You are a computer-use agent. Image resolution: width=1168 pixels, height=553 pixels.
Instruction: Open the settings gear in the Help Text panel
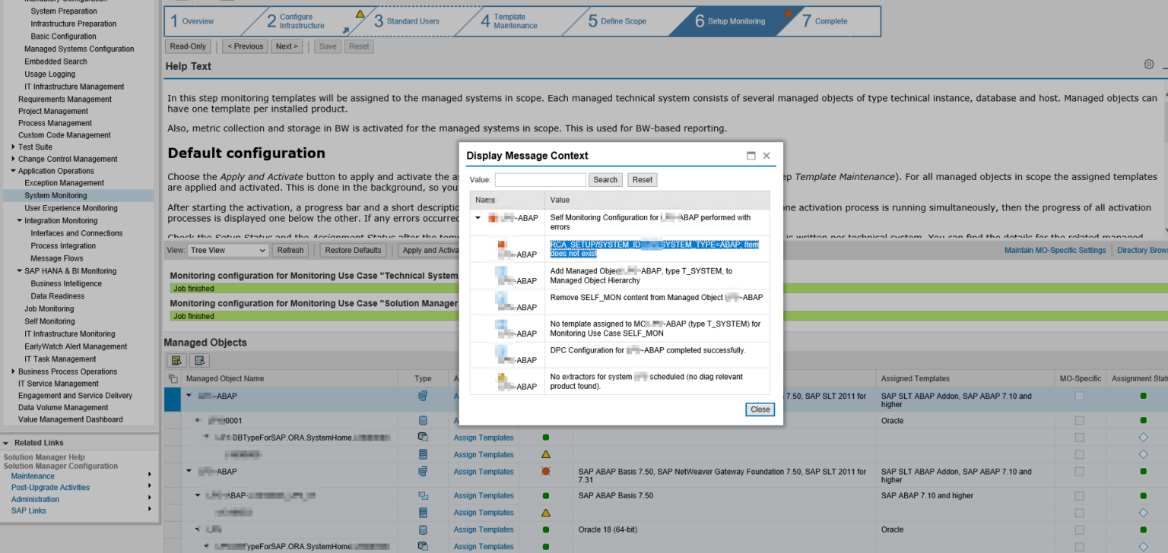tap(1148, 64)
